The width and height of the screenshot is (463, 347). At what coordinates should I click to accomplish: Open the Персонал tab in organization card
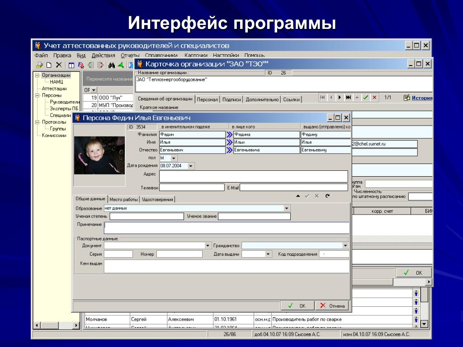tap(207, 99)
